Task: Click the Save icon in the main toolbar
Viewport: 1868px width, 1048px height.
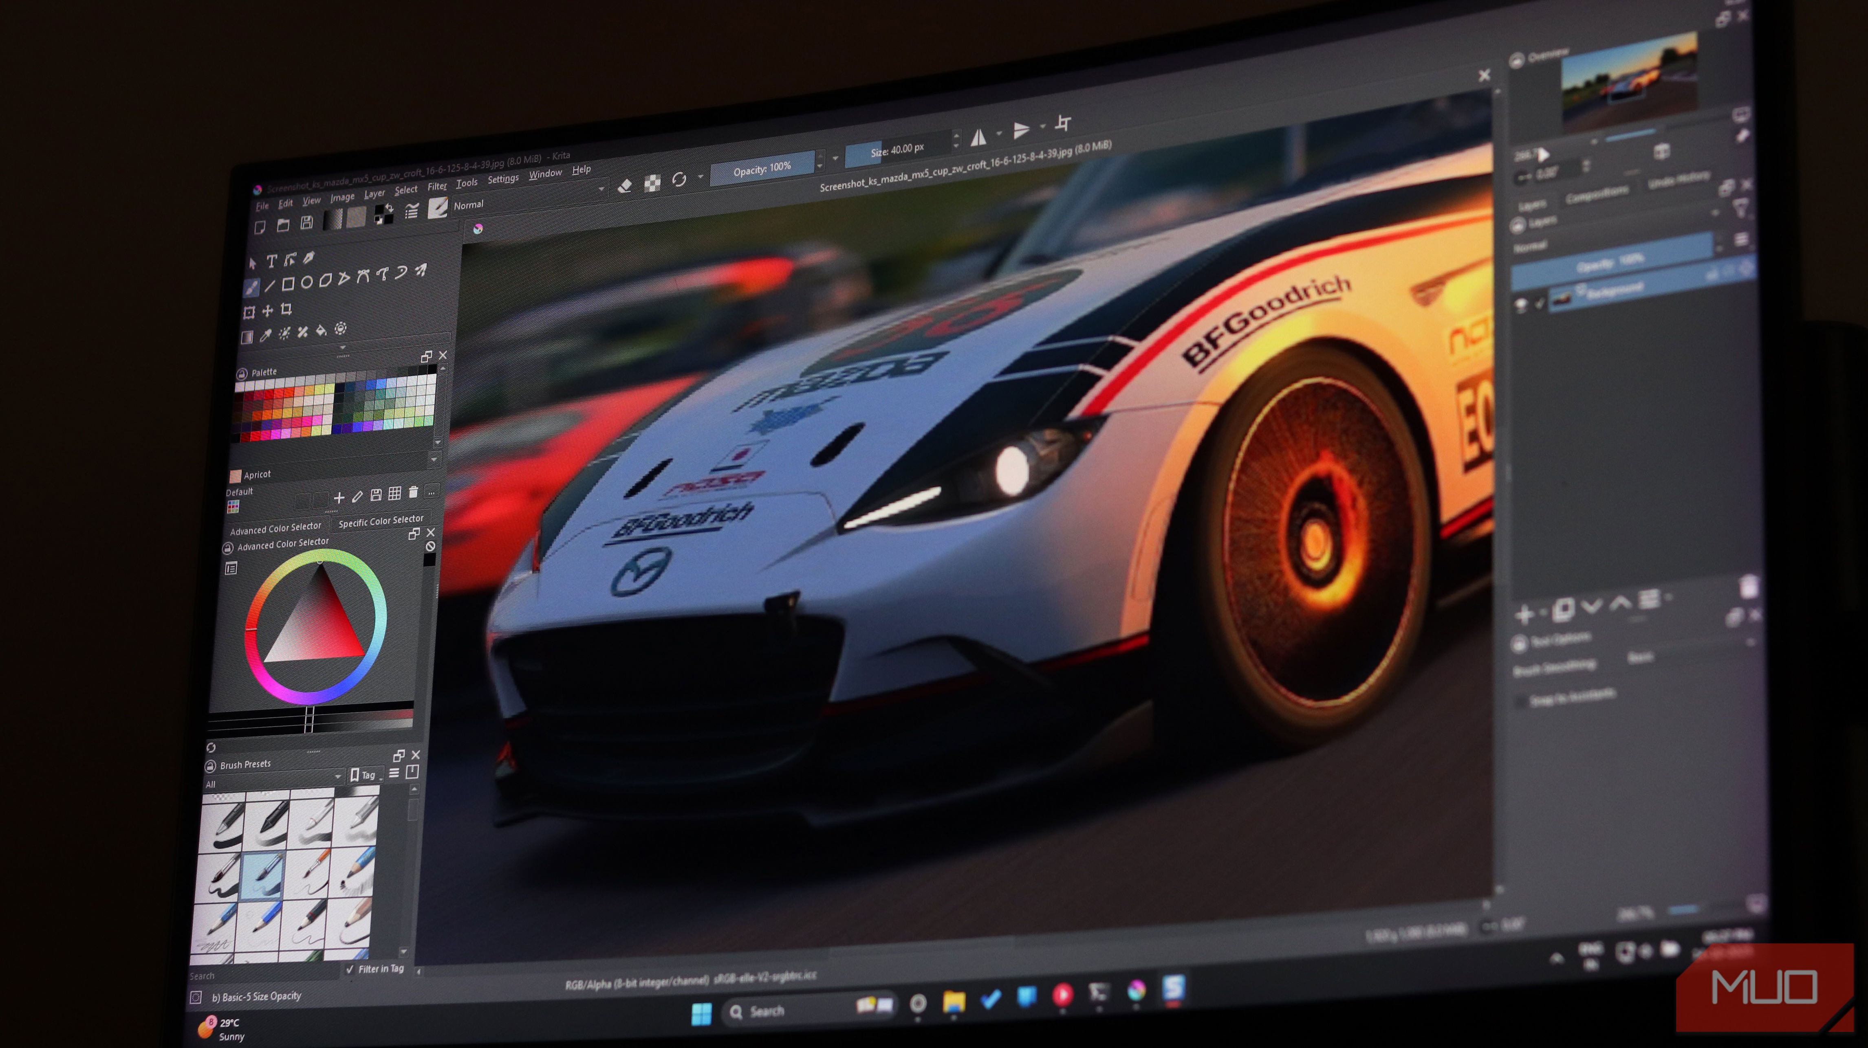Action: tap(307, 222)
